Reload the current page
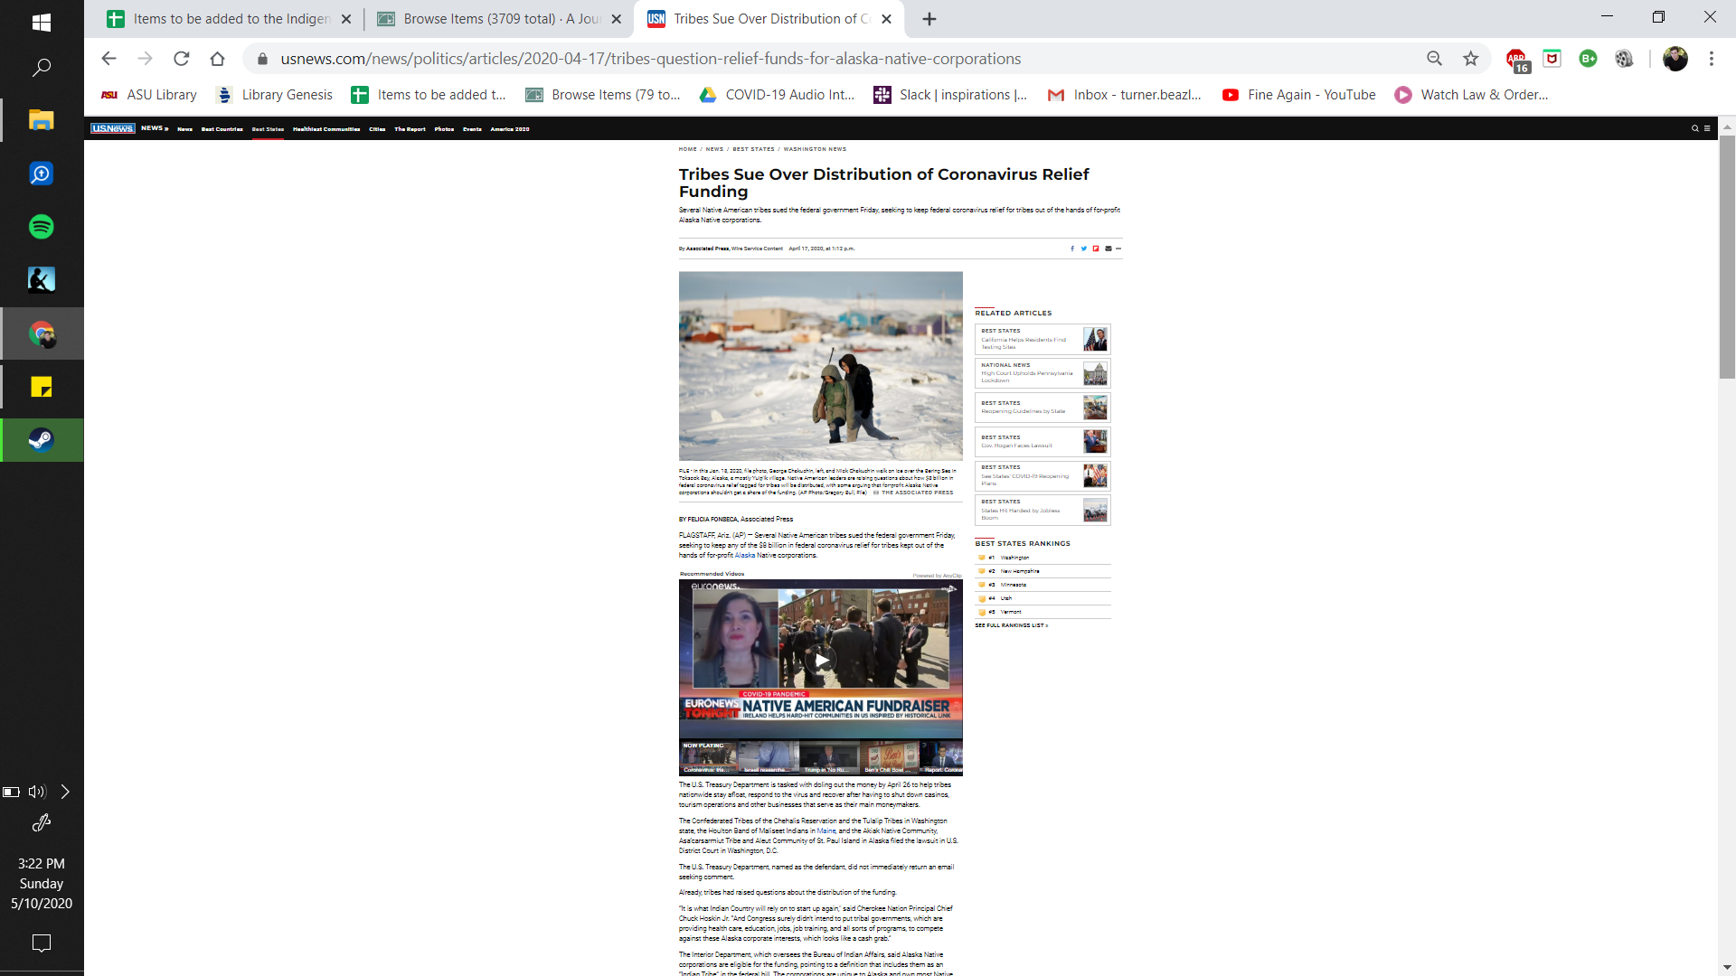The image size is (1736, 976). click(x=182, y=59)
